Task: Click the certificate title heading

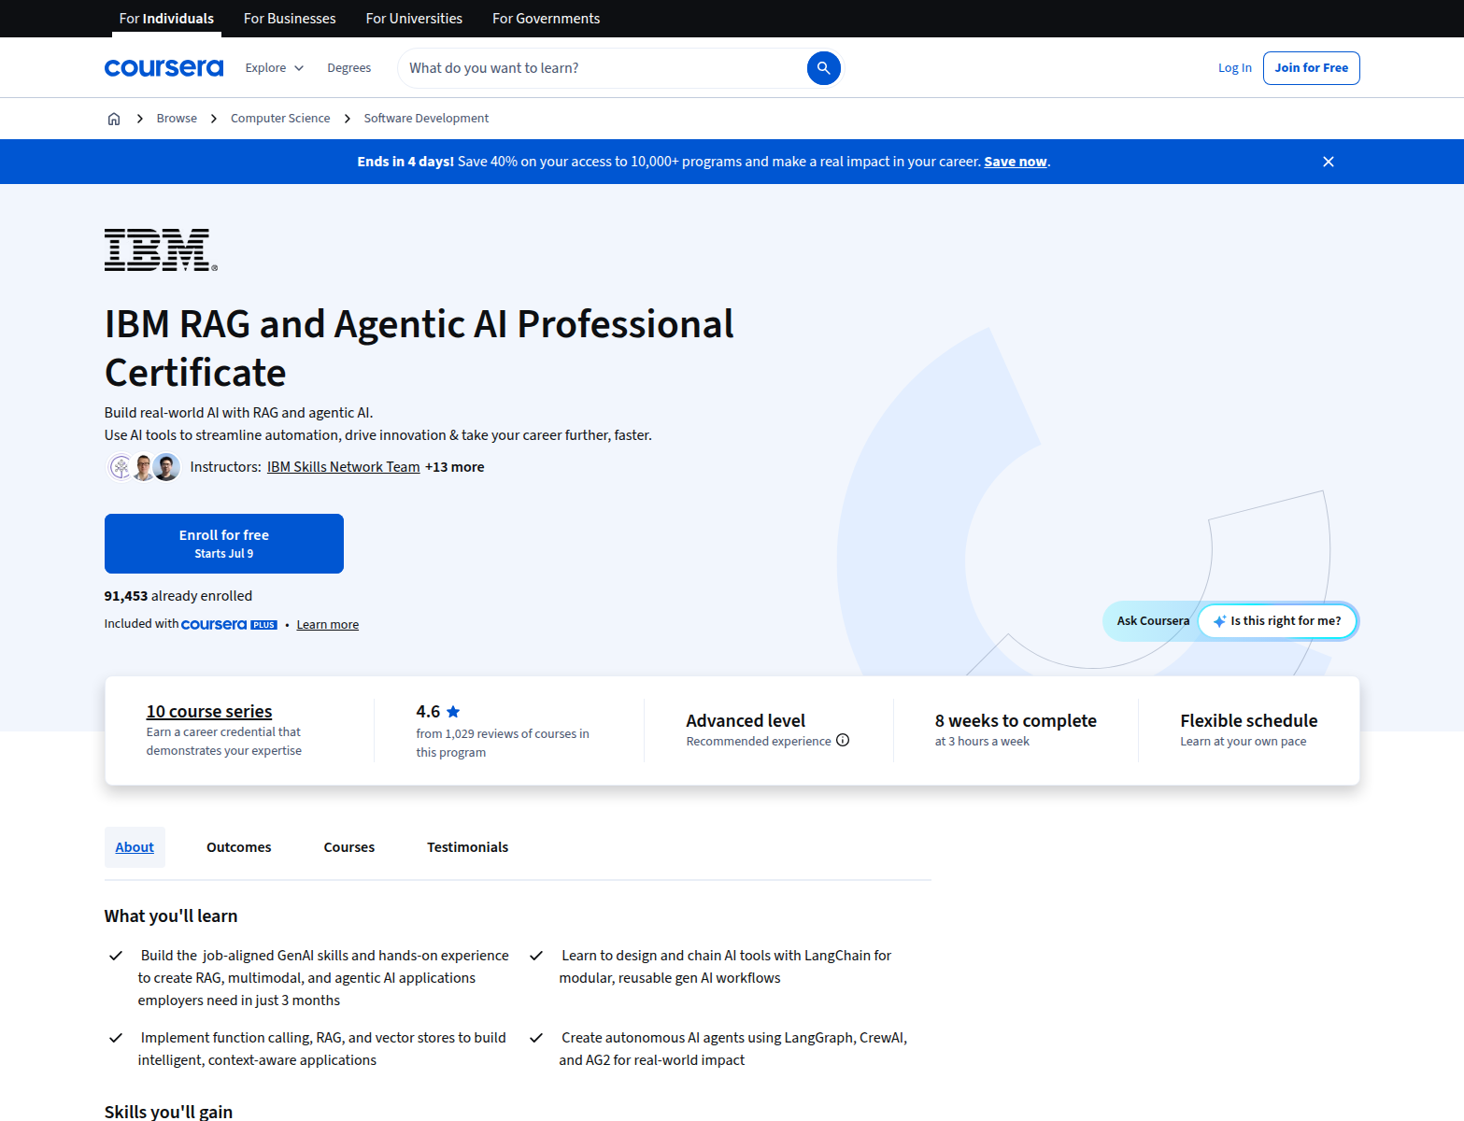Action: (x=419, y=348)
